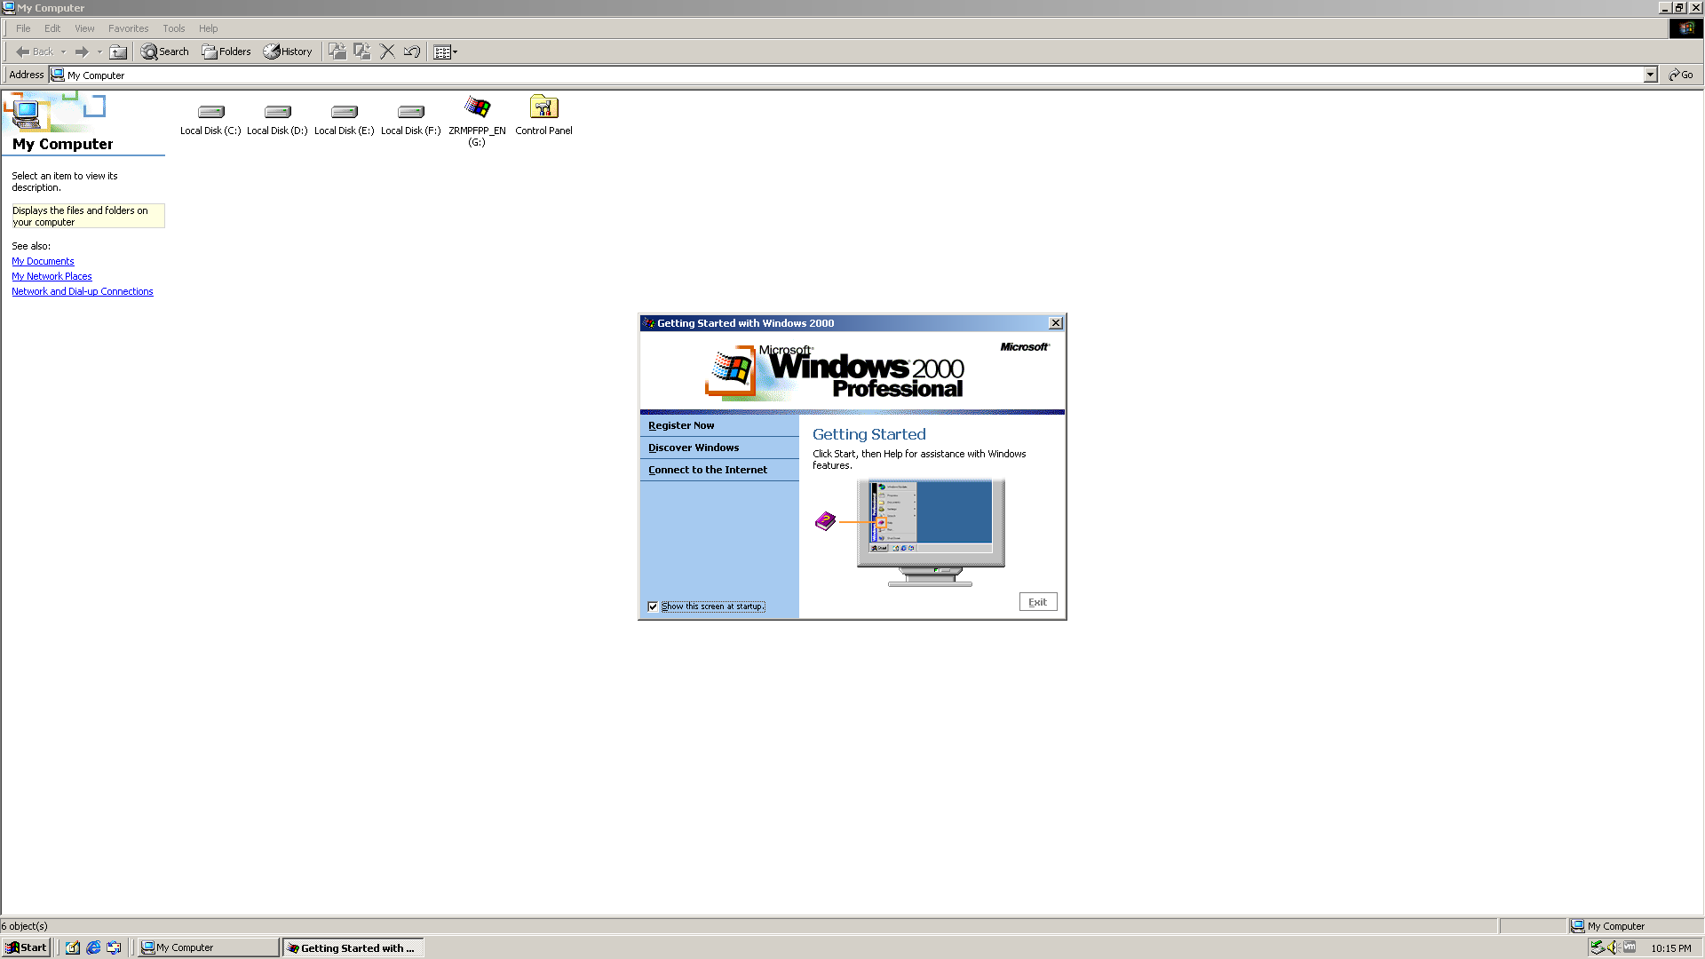Click Connect to the Internet option
Viewport: 1705px width, 959px height.
[x=708, y=470]
